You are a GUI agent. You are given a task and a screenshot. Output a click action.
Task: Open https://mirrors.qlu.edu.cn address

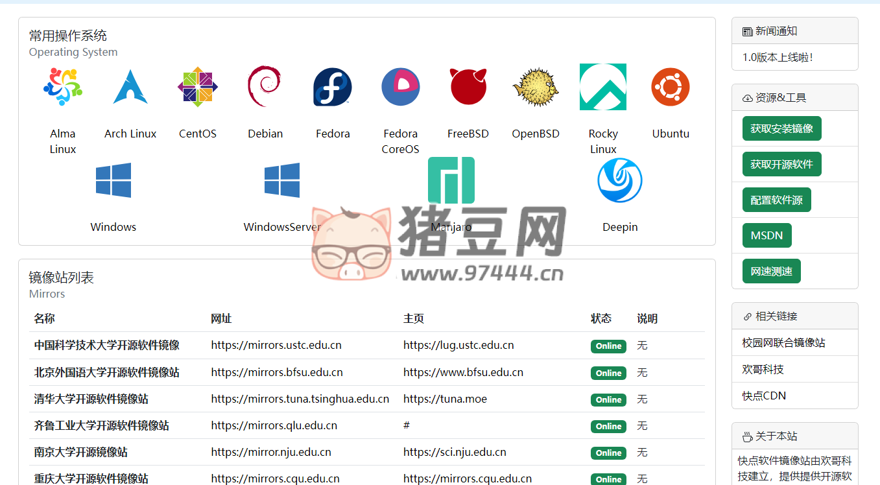[x=274, y=425]
